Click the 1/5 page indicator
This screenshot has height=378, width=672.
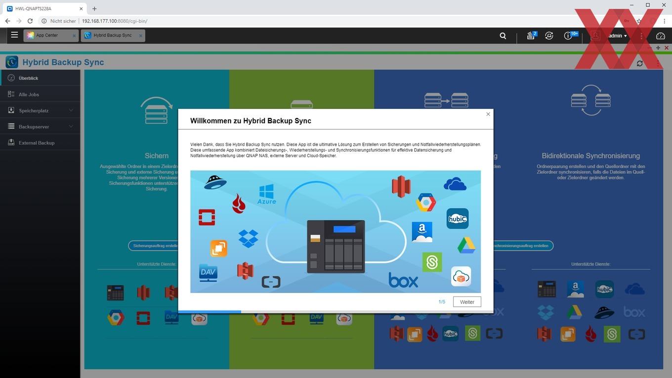click(442, 302)
